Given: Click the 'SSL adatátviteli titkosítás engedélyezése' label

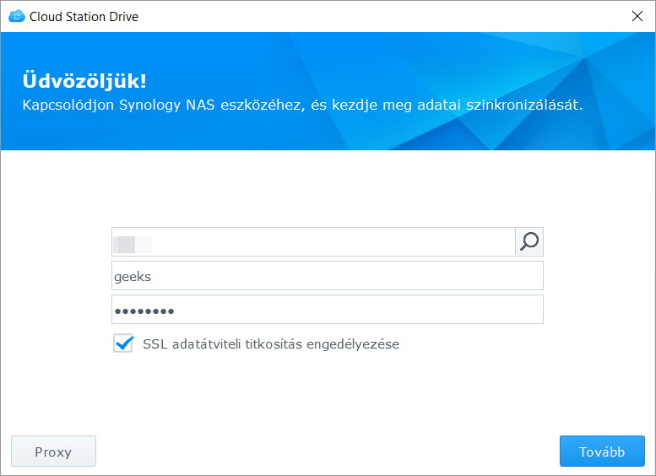Looking at the screenshot, I should 270,344.
